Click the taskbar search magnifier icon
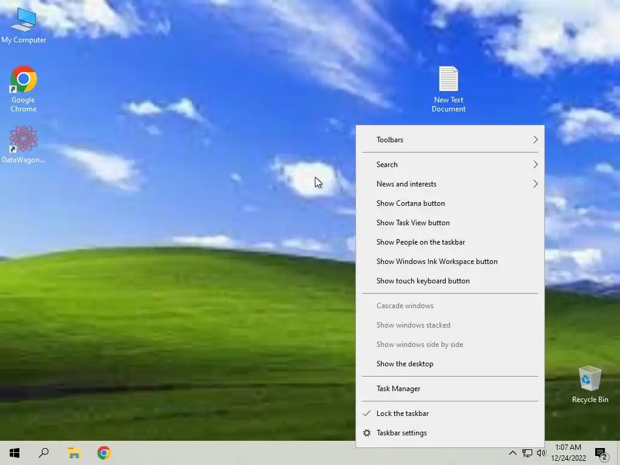 (x=44, y=453)
